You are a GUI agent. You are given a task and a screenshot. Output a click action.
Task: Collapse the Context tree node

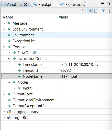[x=4, y=47]
